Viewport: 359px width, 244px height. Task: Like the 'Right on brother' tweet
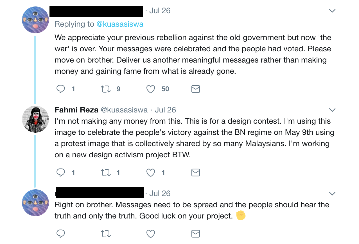tap(151, 233)
